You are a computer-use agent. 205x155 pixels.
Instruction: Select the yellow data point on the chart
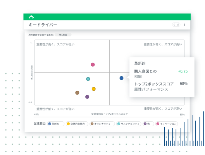(x=94, y=89)
